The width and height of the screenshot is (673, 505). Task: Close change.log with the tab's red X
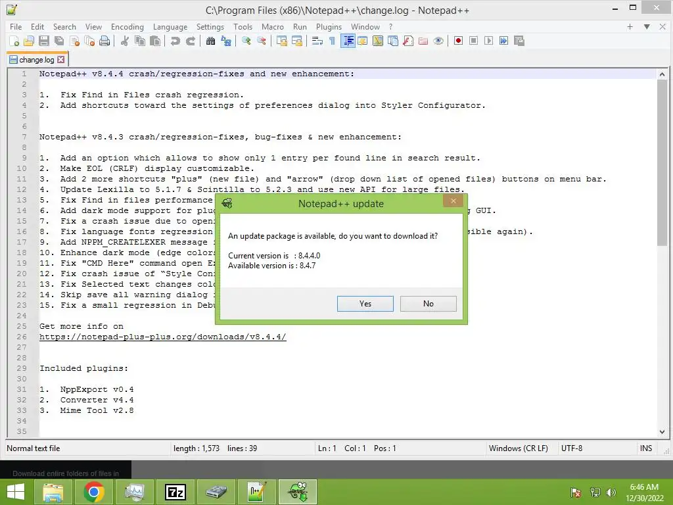pyautogui.click(x=61, y=60)
